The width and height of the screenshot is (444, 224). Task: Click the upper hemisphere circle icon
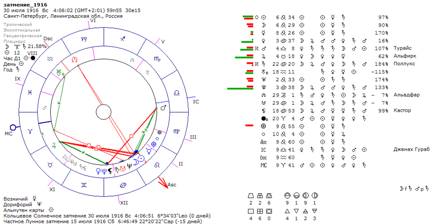point(287,196)
